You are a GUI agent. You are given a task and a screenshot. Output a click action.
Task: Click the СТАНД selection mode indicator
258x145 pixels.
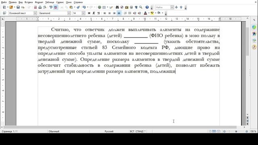click(x=139, y=131)
